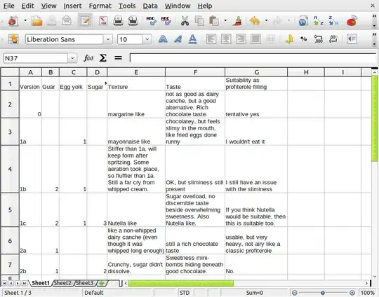
Task: Toggle Italic text formatting
Action: click(x=178, y=39)
